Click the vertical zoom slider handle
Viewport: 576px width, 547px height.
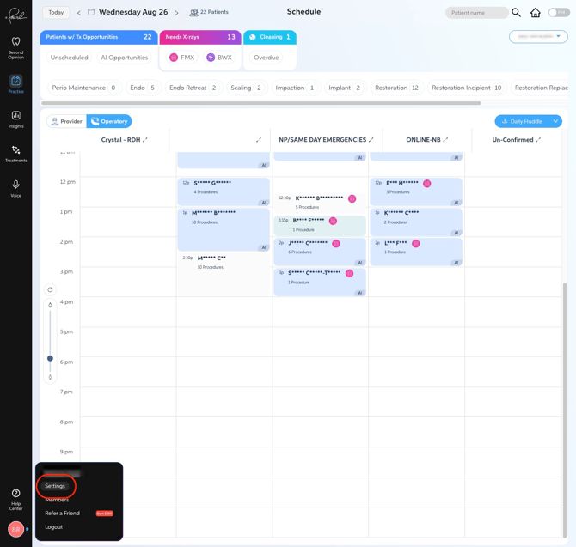pyautogui.click(x=50, y=358)
